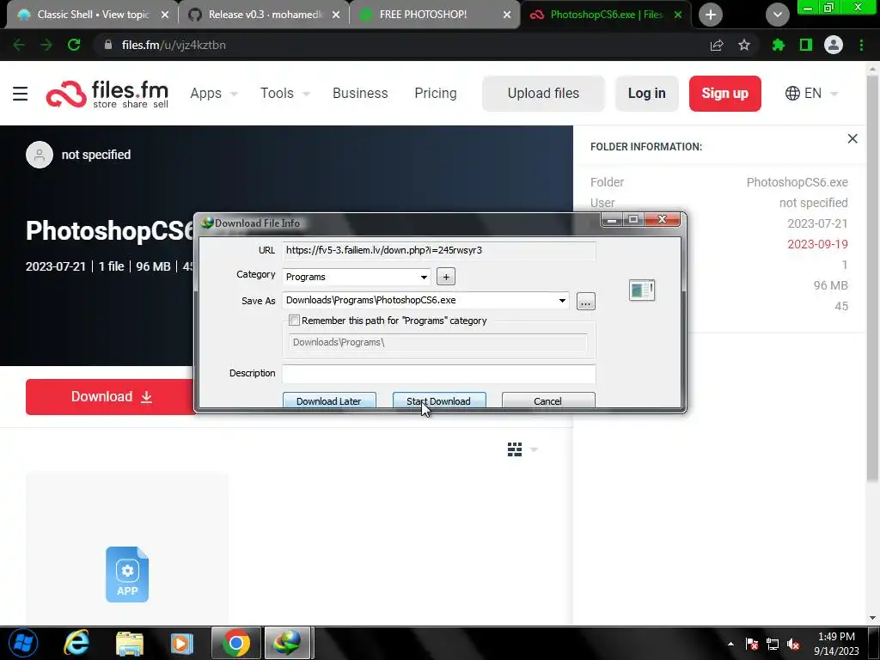Click the muted volume tray icon
The height and width of the screenshot is (660, 880).
click(x=793, y=644)
